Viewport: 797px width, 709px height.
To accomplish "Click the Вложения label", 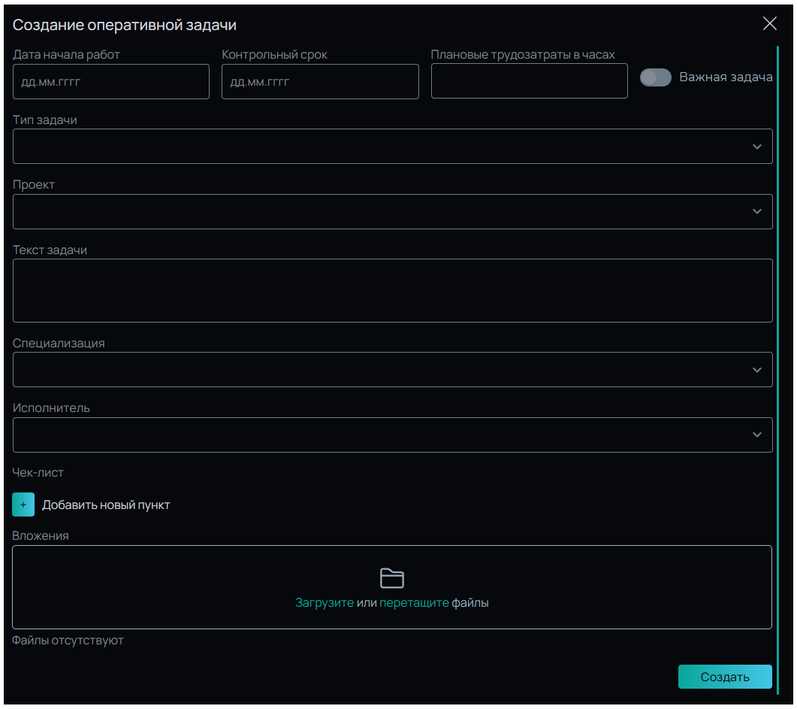I will (40, 535).
